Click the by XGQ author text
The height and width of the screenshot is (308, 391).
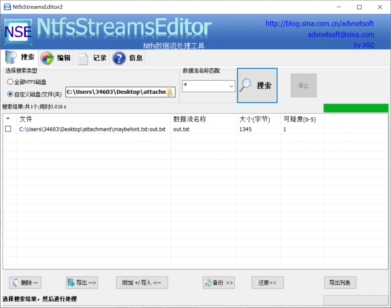(x=364, y=45)
